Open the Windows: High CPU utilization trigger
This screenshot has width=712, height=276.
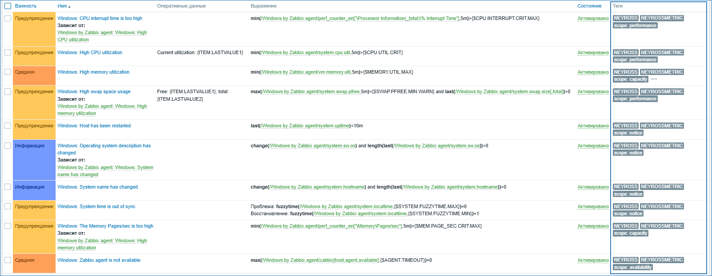pos(89,53)
